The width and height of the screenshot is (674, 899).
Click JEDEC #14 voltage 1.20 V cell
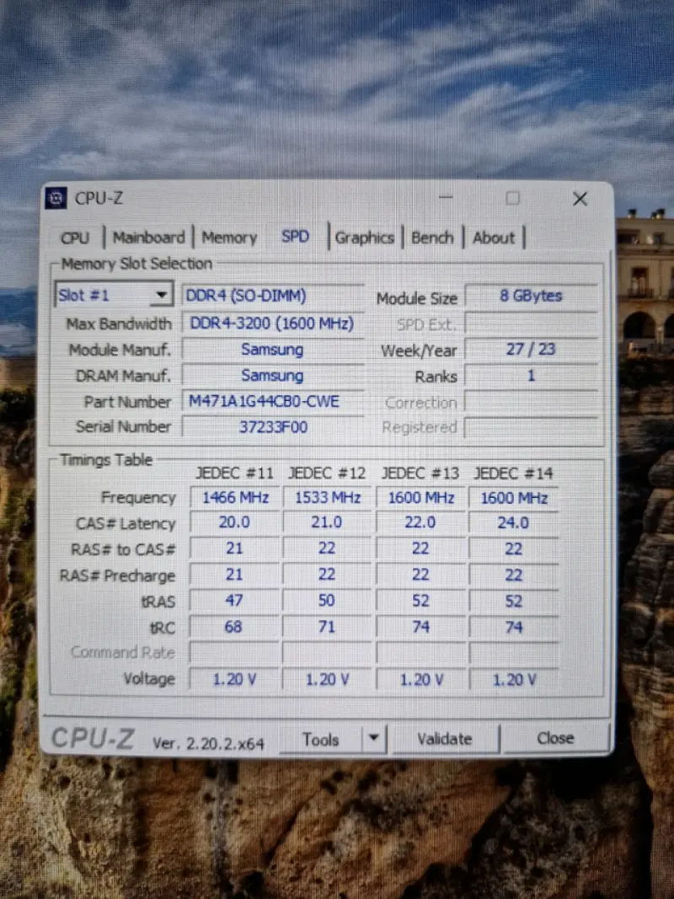[514, 680]
